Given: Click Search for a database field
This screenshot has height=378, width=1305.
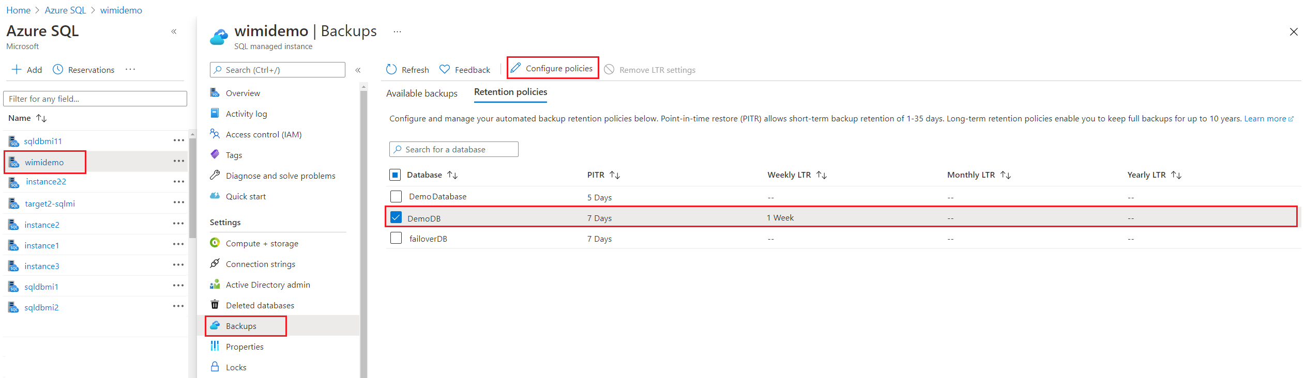Looking at the screenshot, I should tap(454, 149).
